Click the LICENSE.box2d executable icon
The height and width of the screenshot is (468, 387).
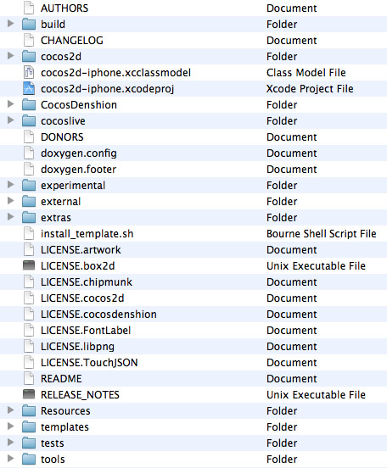pos(29,265)
